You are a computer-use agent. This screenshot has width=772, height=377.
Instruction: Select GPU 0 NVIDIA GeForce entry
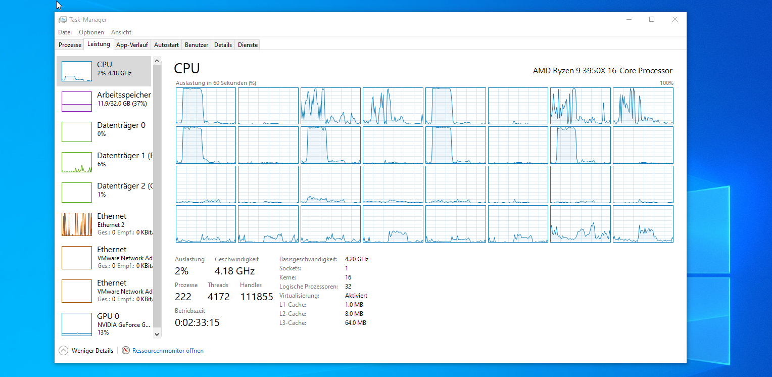point(104,324)
